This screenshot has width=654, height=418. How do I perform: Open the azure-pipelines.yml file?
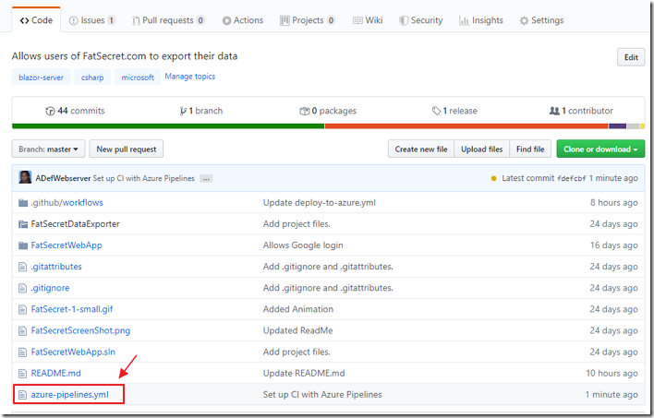coord(69,394)
